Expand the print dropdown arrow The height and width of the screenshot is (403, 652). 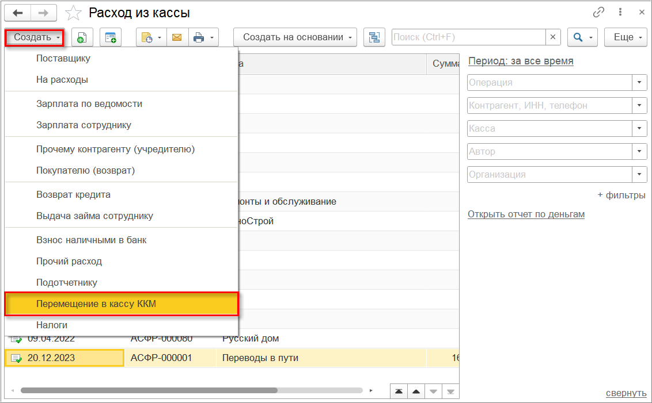pos(211,38)
